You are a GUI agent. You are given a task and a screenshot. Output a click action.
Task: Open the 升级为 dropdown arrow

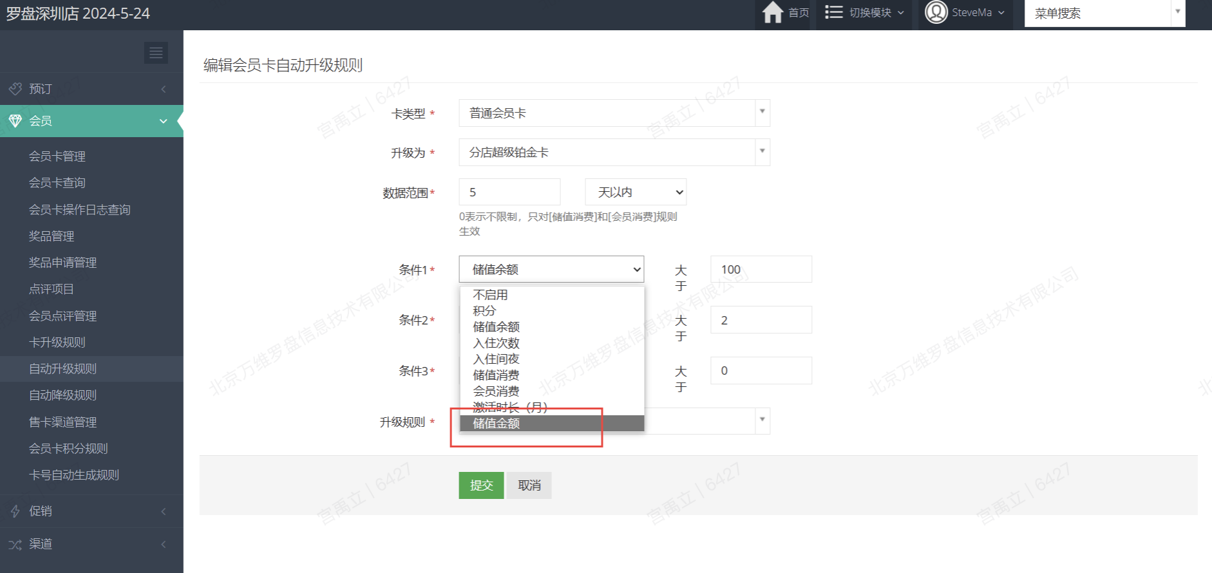(x=762, y=151)
